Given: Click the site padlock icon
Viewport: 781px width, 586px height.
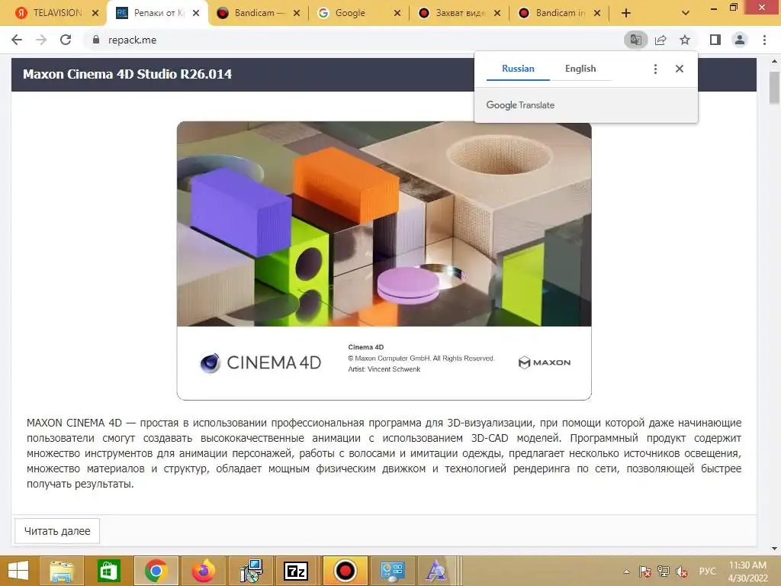Looking at the screenshot, I should pyautogui.click(x=96, y=40).
